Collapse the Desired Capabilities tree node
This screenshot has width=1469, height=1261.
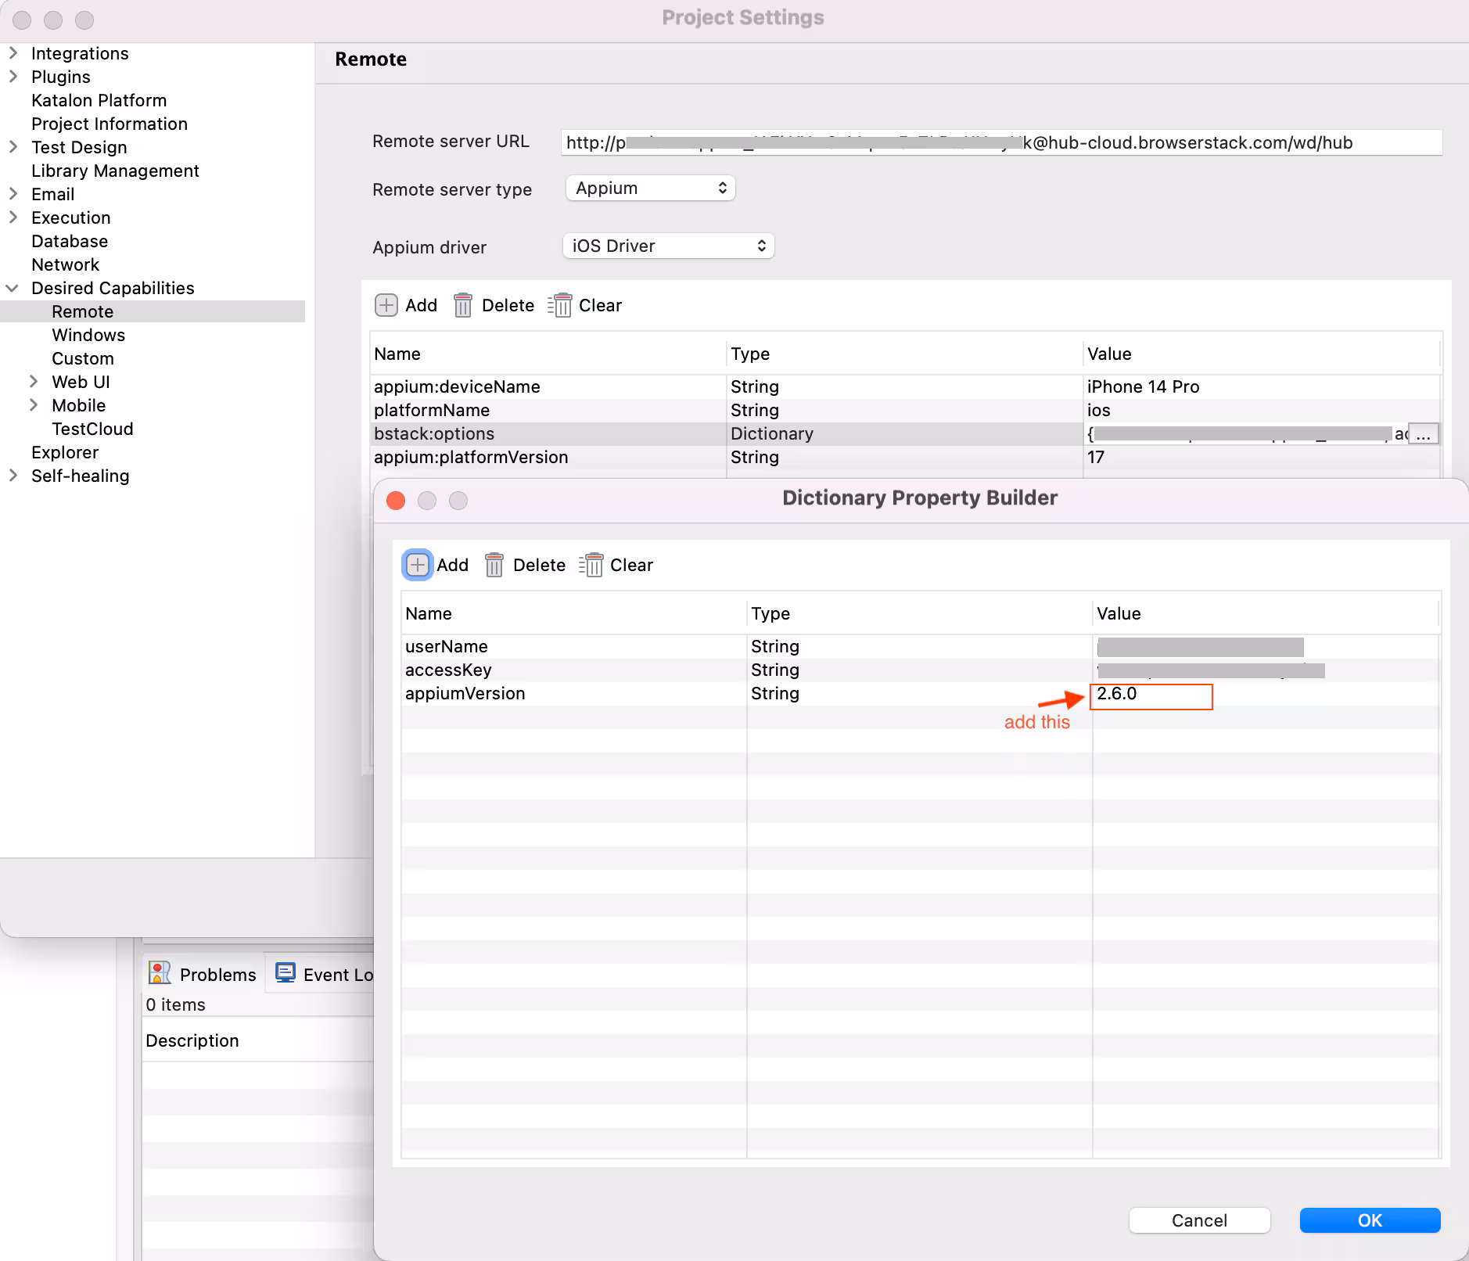(x=13, y=288)
